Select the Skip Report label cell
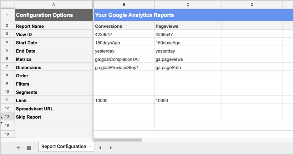Screen dimensions: 294x155 [53, 116]
